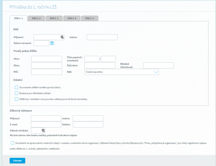Click the Datum narození input field
The image size is (216, 166).
(41, 43)
